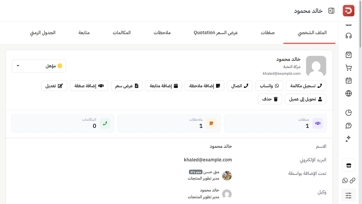Screen dimensions: 362x204
Task: Click إضافة صفقة button
Action: tap(89, 86)
